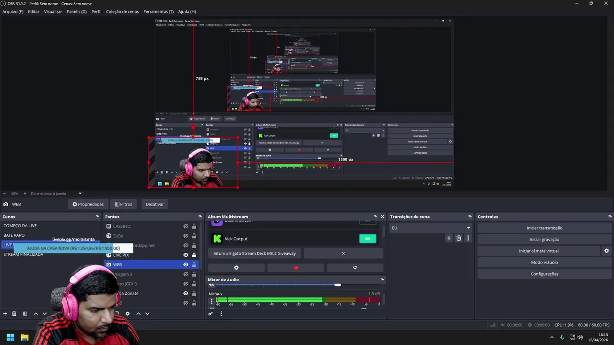This screenshot has height=345, width=614.
Task: Delete selected scene with trash icon
Action: [14, 314]
